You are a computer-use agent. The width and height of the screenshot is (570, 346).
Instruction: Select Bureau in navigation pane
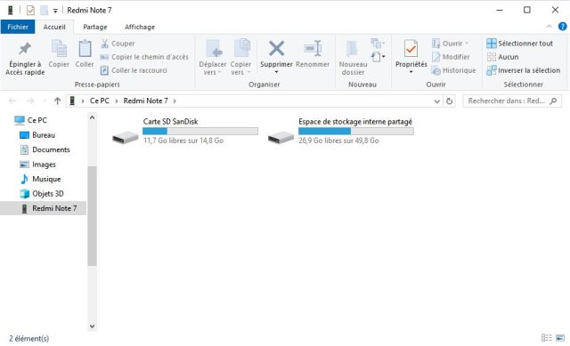37,135
